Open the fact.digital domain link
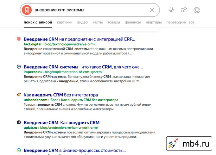This screenshot has width=216, height=155. click(33, 44)
